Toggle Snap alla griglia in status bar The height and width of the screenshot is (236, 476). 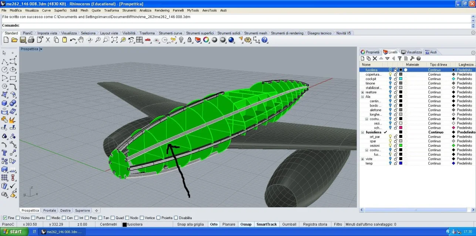[x=190, y=224]
